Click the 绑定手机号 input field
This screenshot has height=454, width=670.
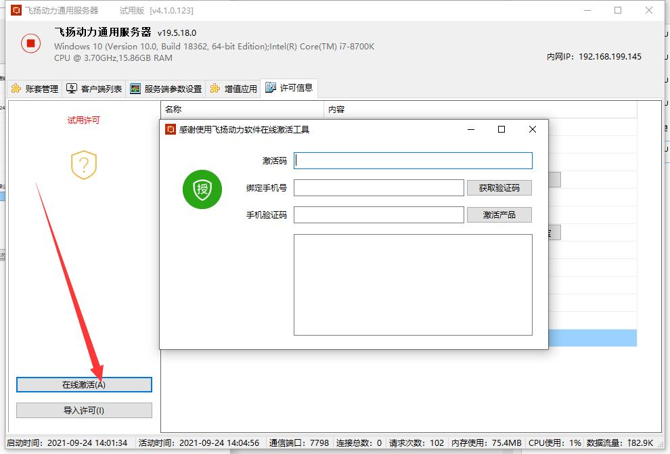click(378, 187)
